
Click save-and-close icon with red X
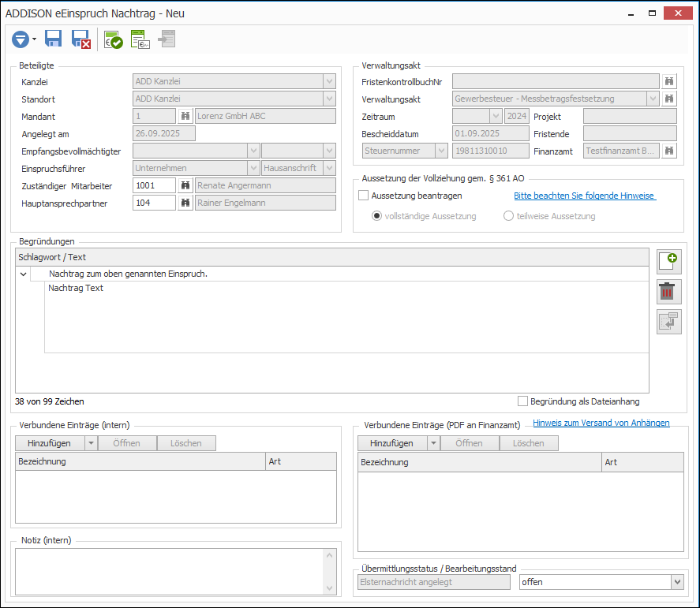coord(80,39)
